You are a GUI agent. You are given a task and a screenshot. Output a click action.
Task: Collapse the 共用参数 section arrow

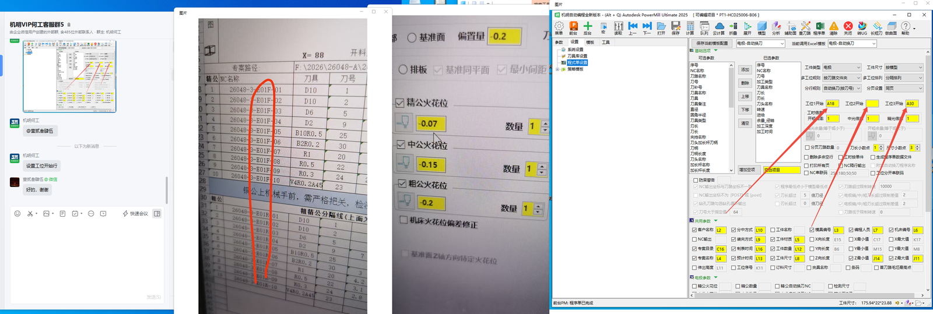coord(715,221)
